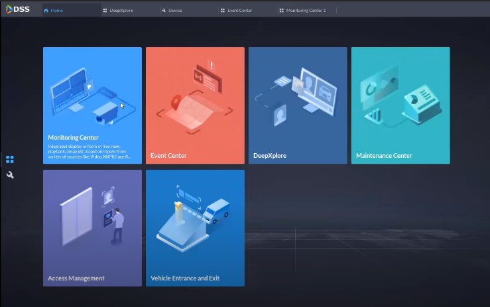Switch to the Monitoring Center 1 tab

coord(305,11)
